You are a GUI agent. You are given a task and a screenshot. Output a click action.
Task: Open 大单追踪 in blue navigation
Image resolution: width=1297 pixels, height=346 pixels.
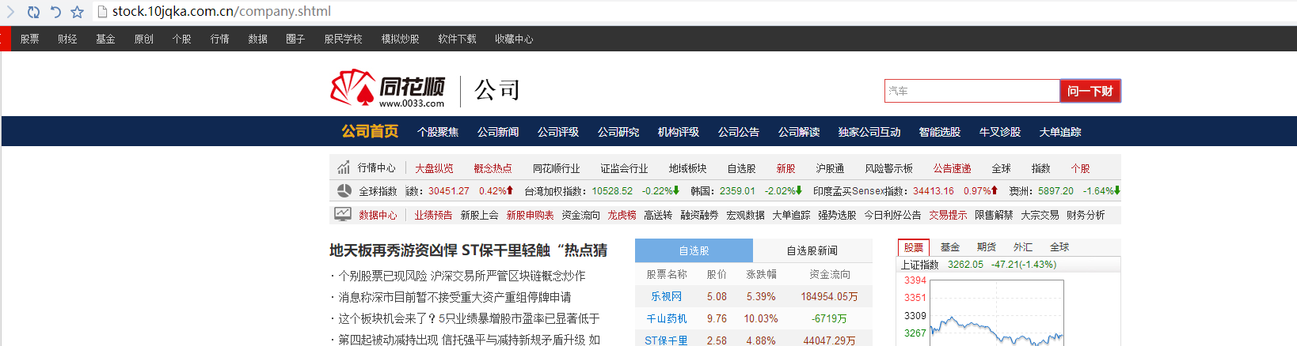pos(1060,132)
